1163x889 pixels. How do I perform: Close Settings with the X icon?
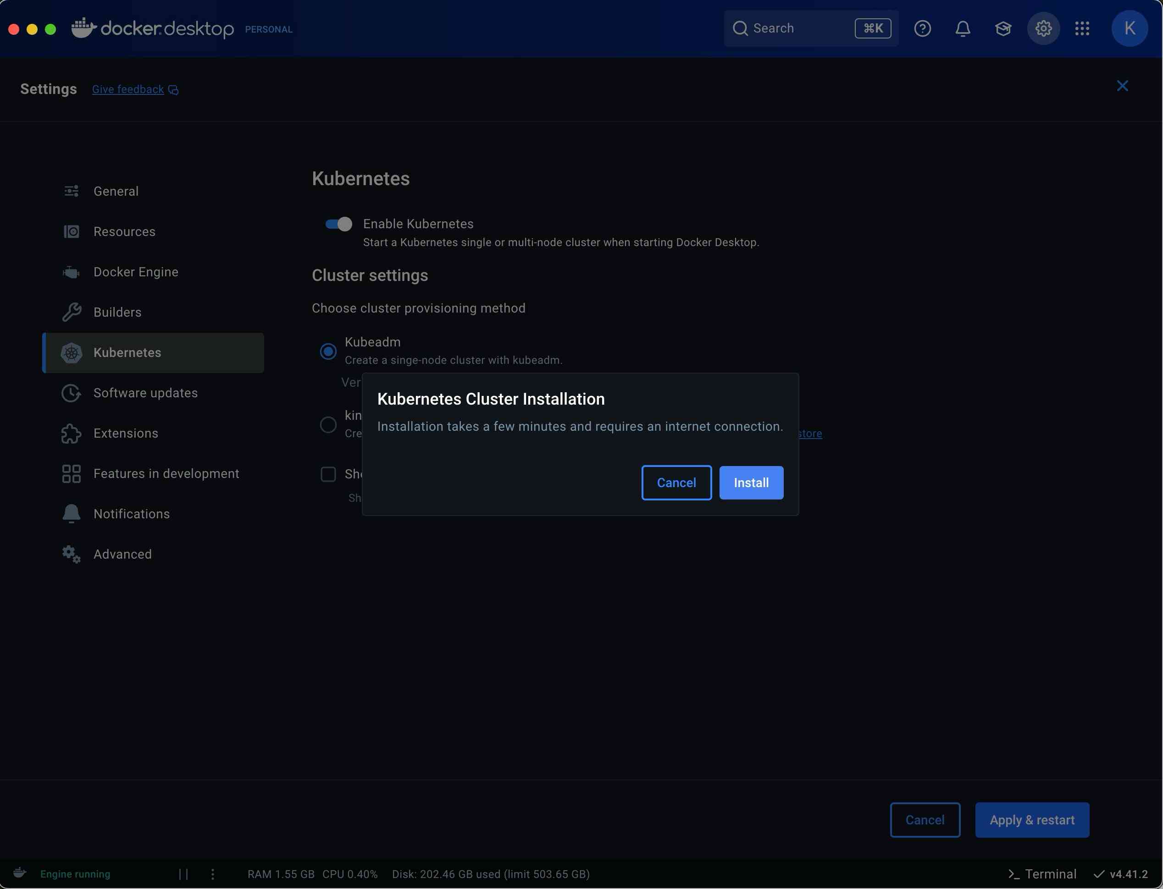pos(1122,86)
